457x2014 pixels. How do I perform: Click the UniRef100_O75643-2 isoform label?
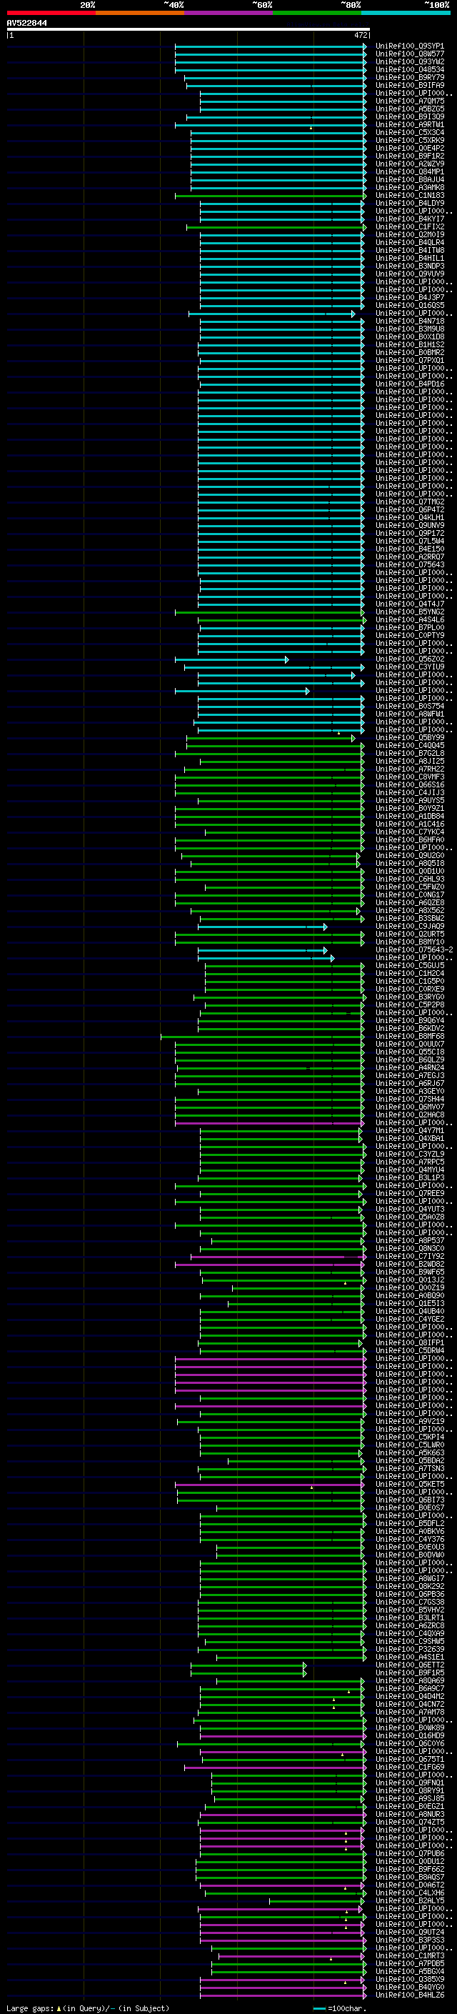(414, 950)
